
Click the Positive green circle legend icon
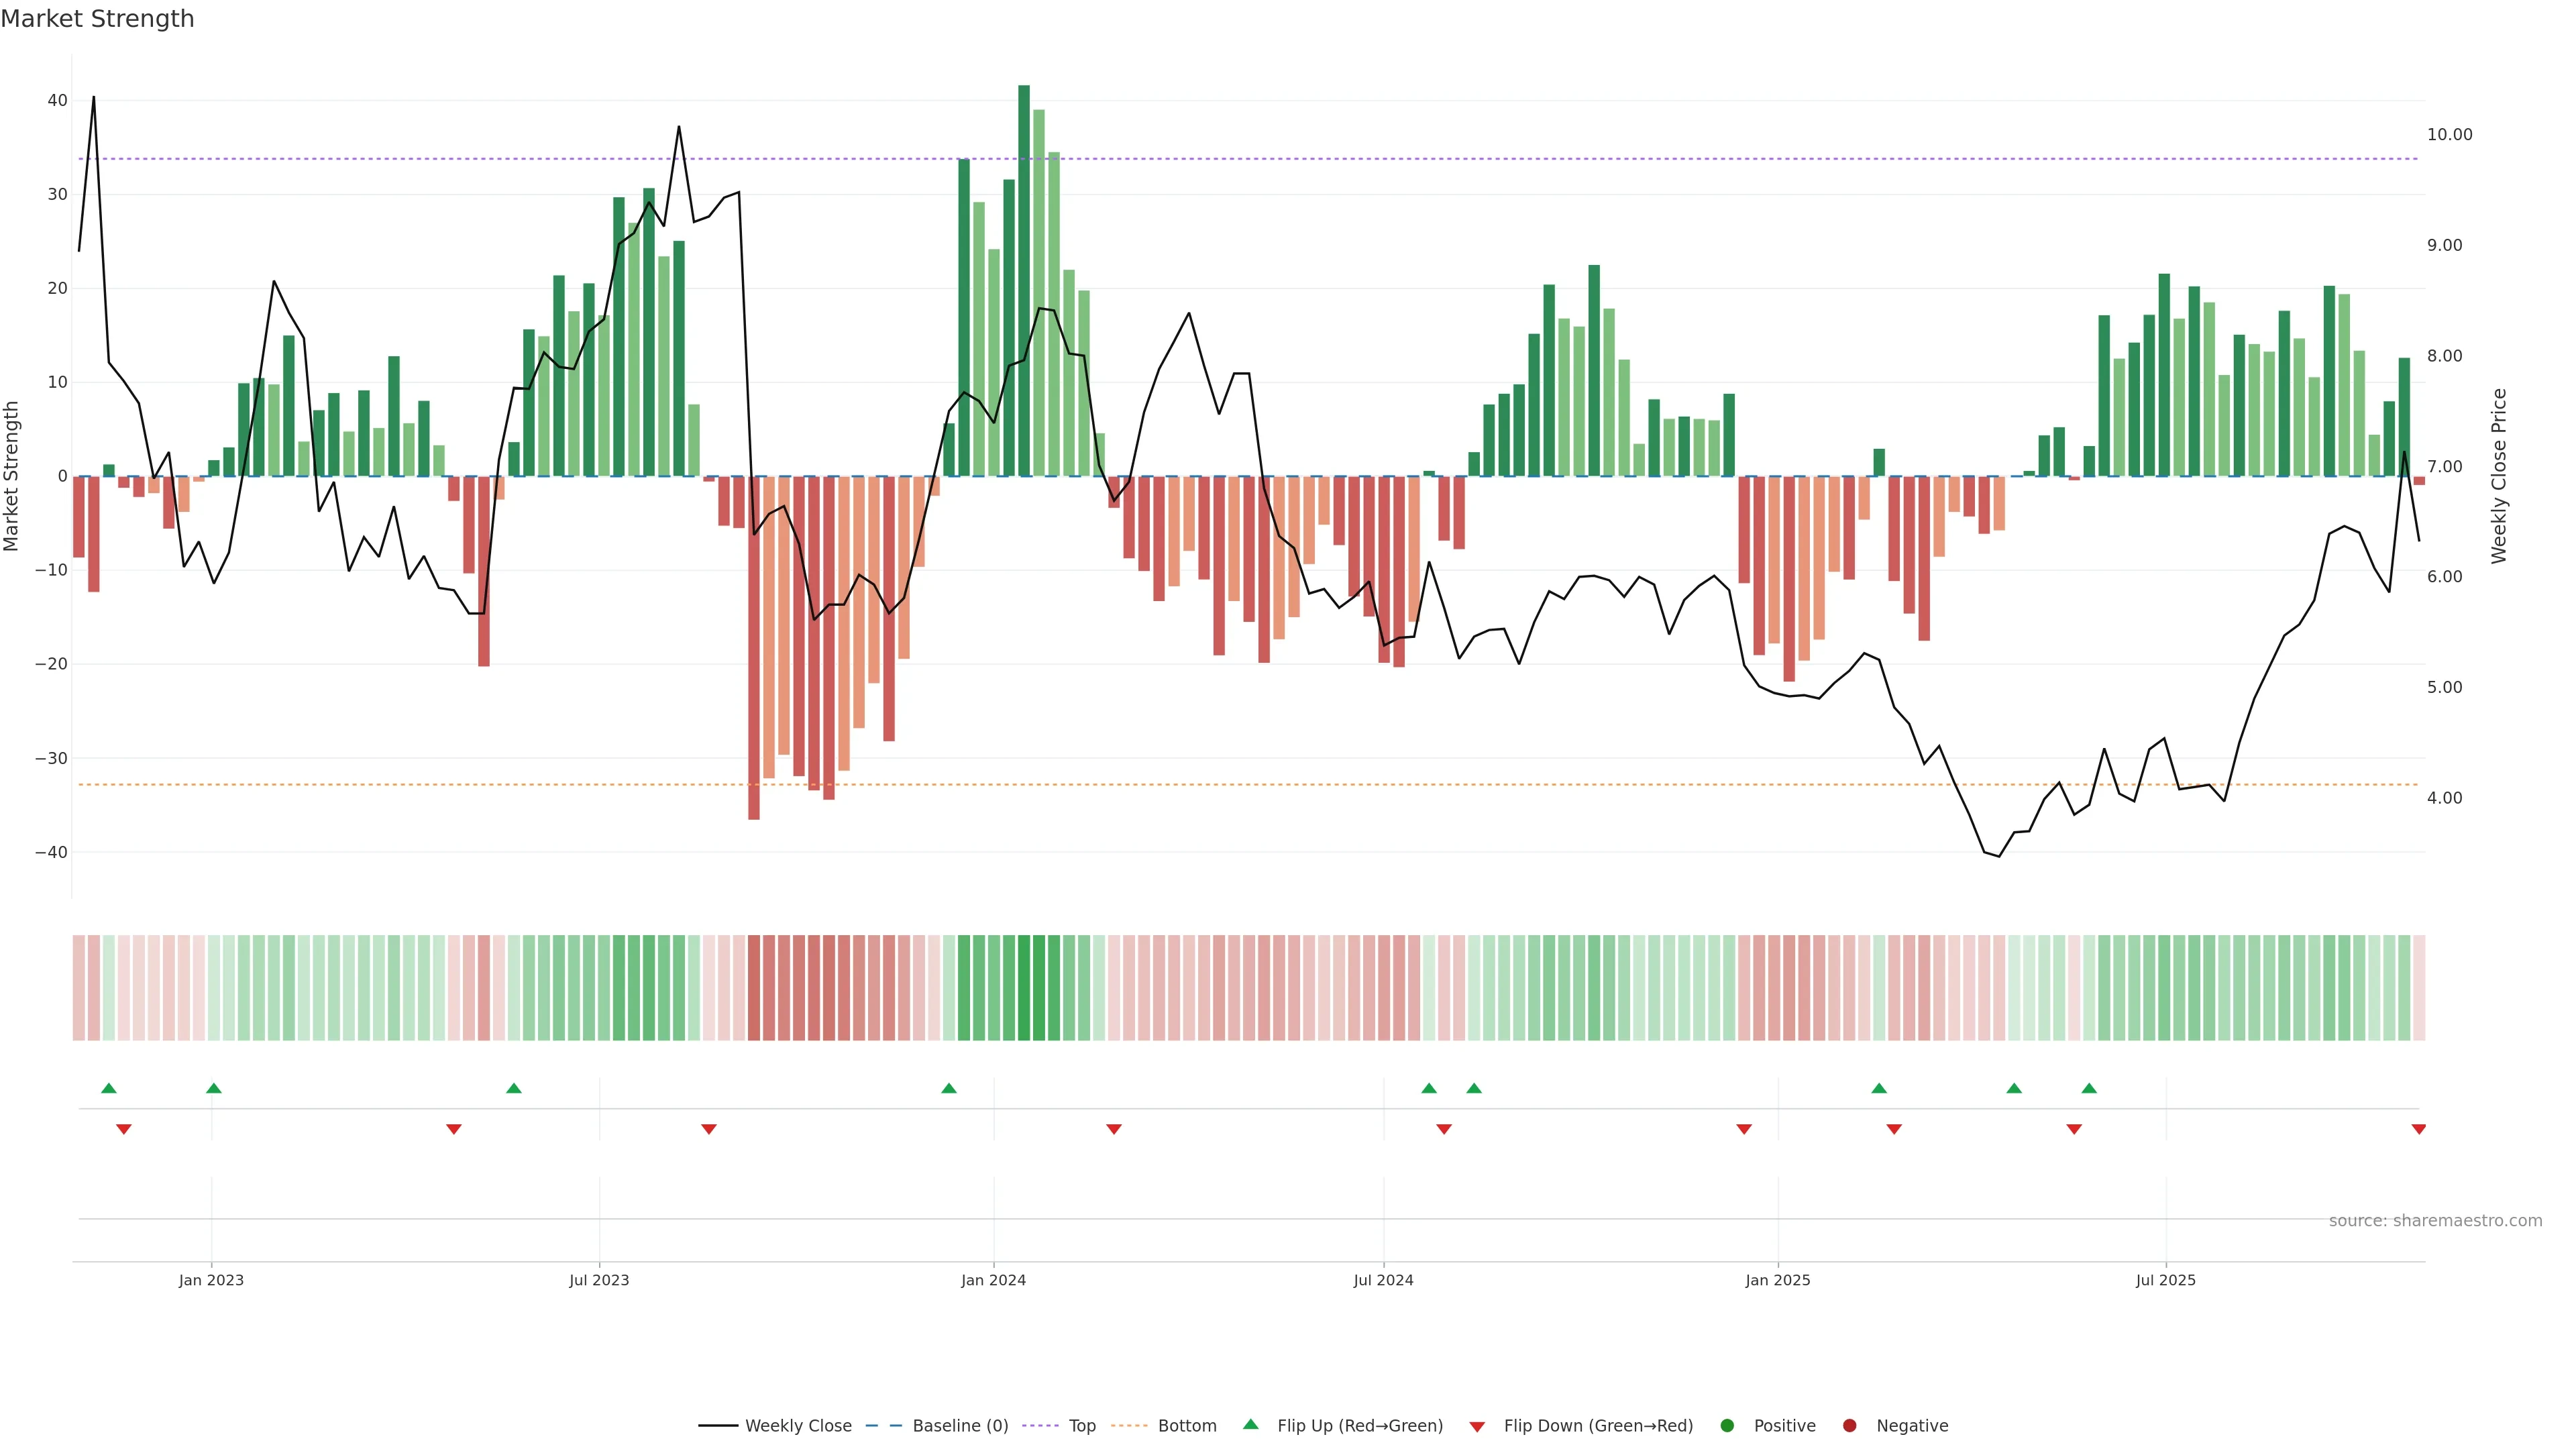tap(1727, 1426)
